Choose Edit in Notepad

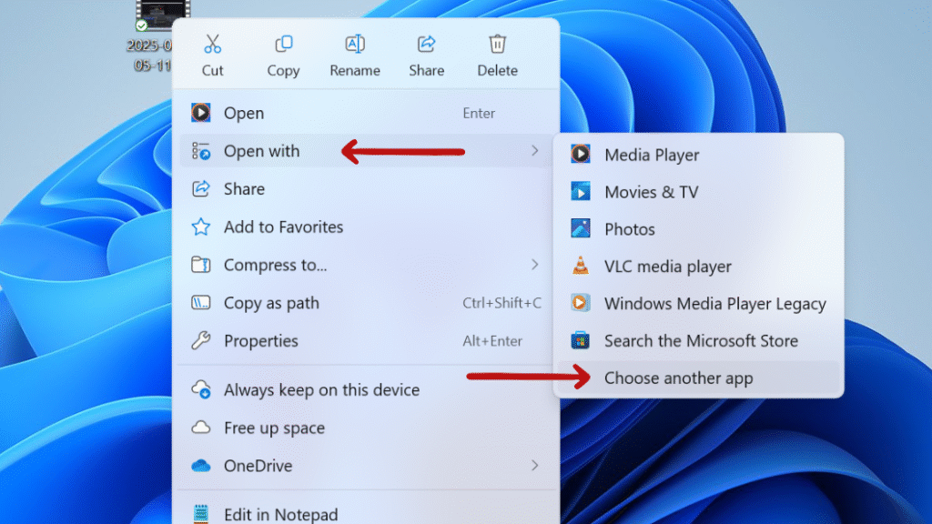click(366, 514)
